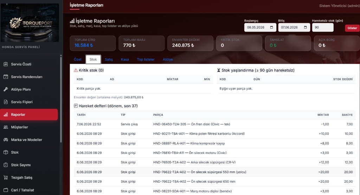360x195 pixels.
Task: Click the Envanter değeri 240.875,00 ₺ text
Action: tap(109, 97)
